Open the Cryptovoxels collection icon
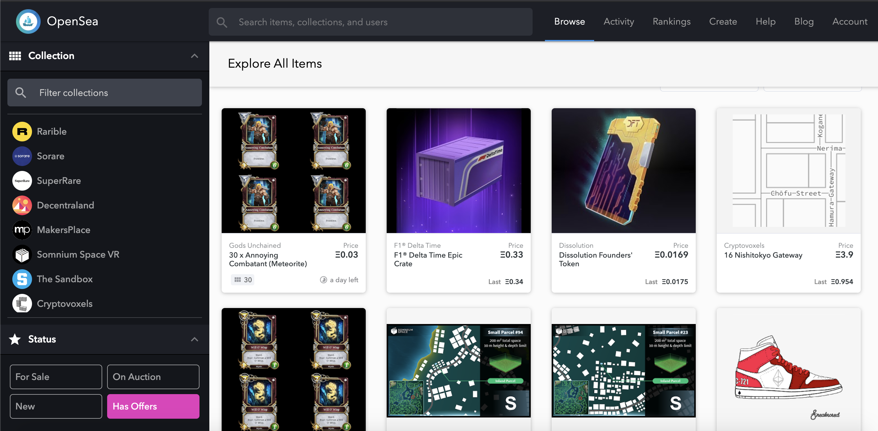Screen dimensions: 878x431 (x=22, y=303)
